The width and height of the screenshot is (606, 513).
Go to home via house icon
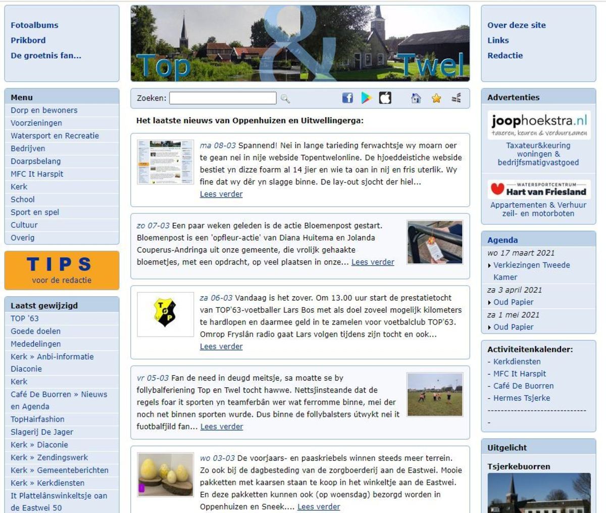(416, 98)
